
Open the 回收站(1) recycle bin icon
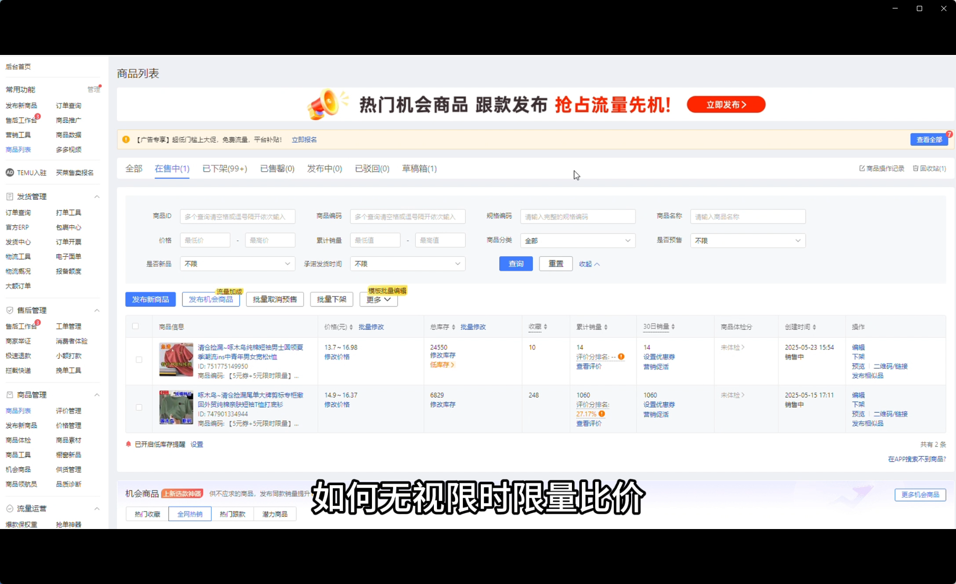[916, 168]
